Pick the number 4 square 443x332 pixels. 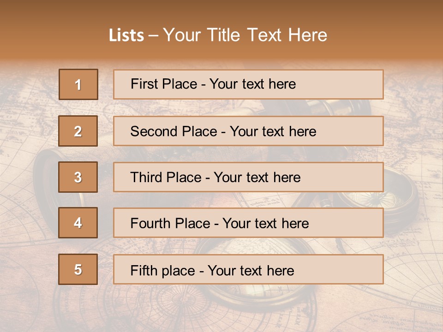(x=78, y=223)
